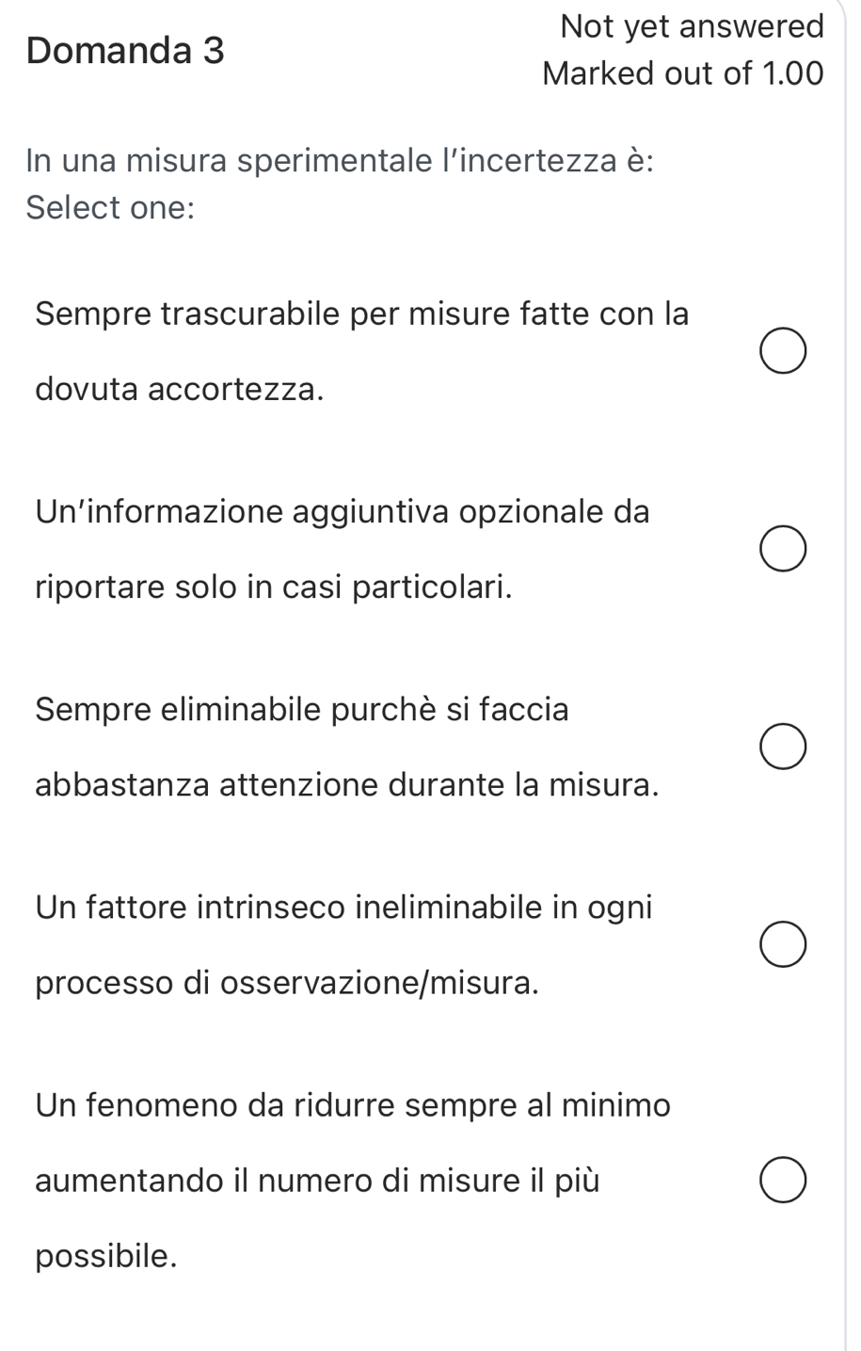Screen dimensions: 861x1351
Task: Click the 'Marked out of 1.00' label
Action: [683, 72]
